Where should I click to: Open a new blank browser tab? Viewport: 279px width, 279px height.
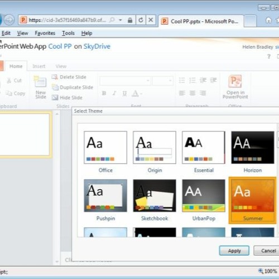click(250, 21)
